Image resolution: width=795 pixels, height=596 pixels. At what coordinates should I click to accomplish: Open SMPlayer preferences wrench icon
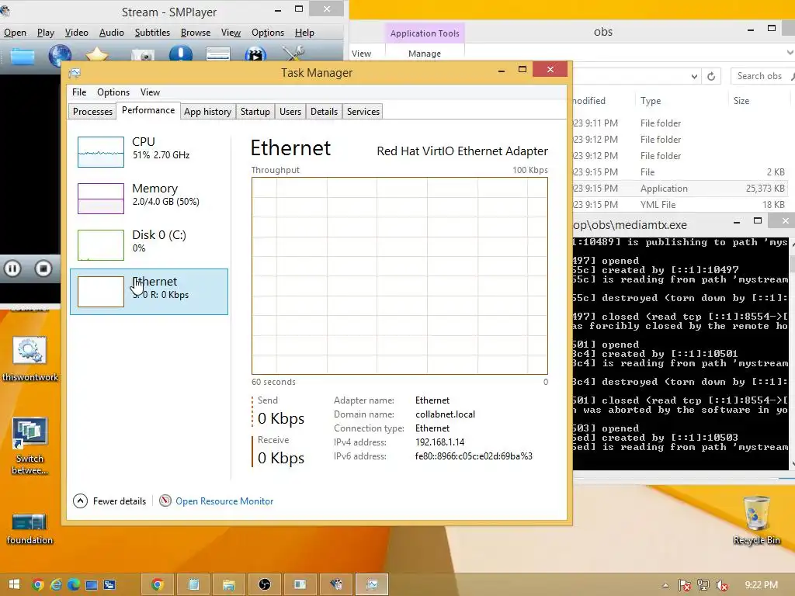tap(293, 54)
